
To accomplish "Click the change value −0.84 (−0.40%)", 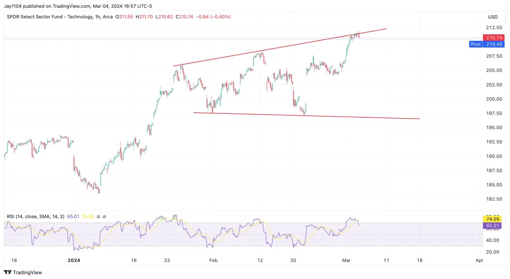I will (213, 17).
